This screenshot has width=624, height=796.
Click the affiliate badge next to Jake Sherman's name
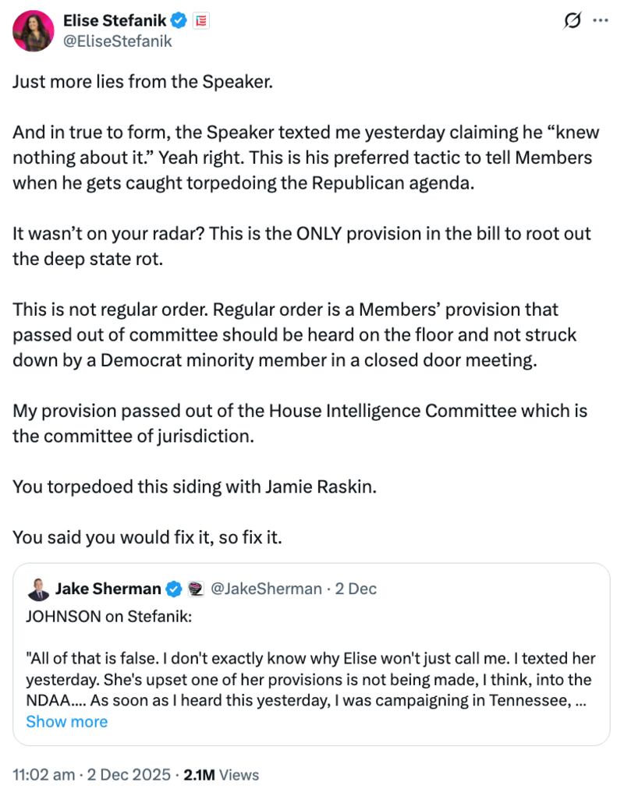coord(197,589)
